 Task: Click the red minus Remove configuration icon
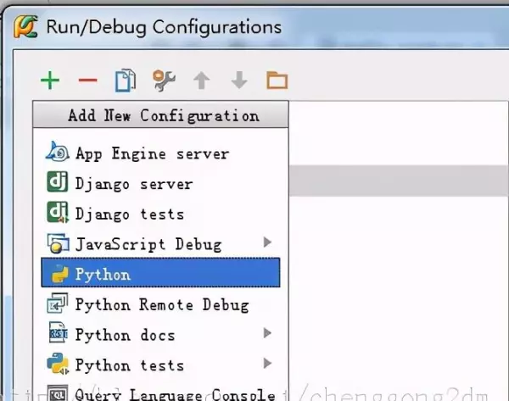(87, 81)
